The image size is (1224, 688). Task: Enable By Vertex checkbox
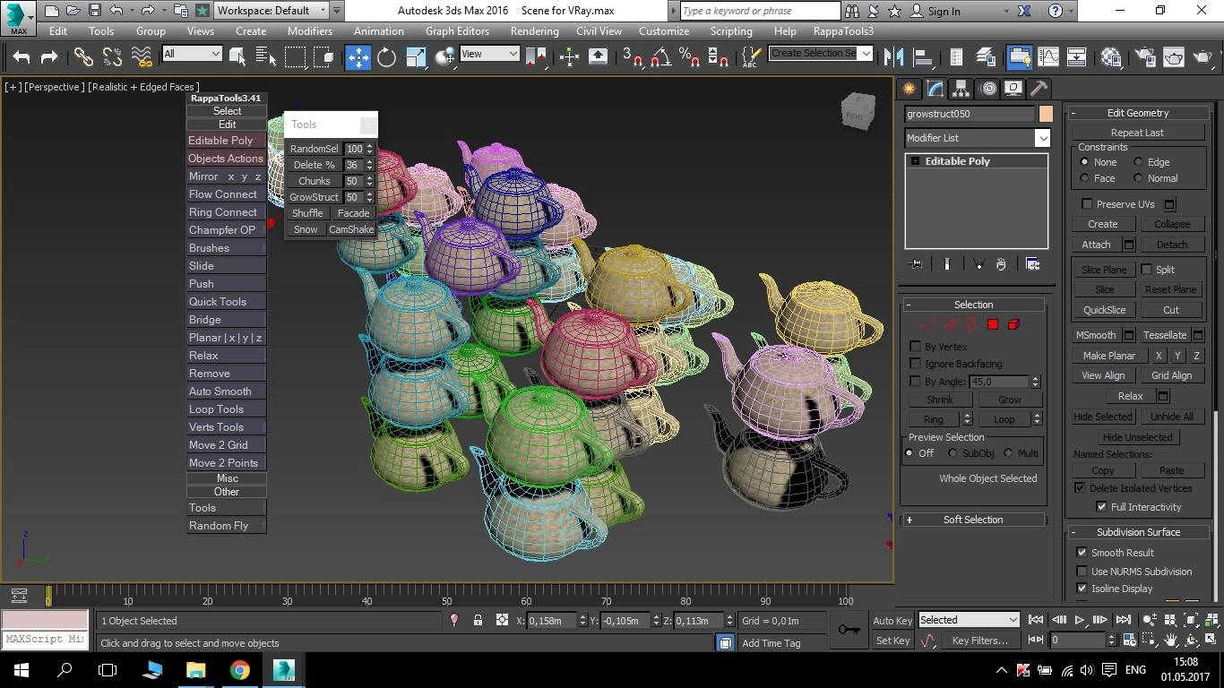coord(915,346)
